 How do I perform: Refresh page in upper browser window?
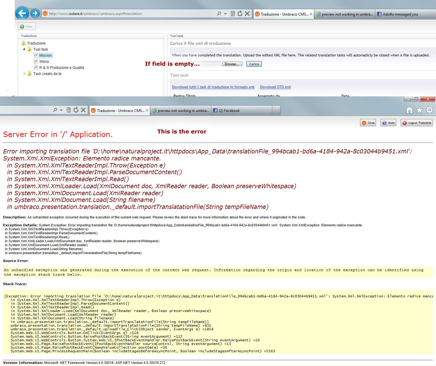240,13
